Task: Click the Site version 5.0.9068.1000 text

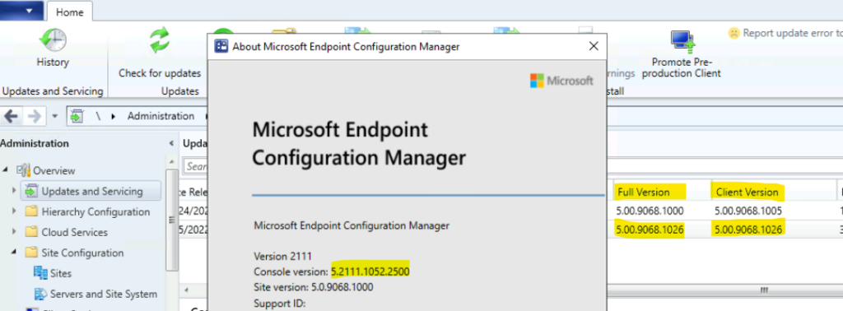Action: pos(314,287)
